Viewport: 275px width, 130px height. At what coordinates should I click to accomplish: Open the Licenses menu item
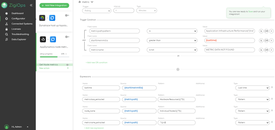coord(16,29)
